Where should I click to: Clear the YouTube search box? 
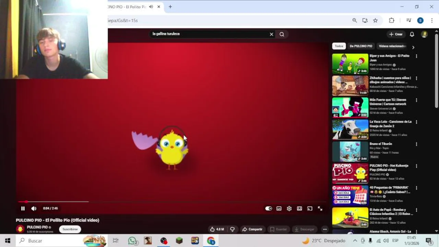(x=271, y=34)
